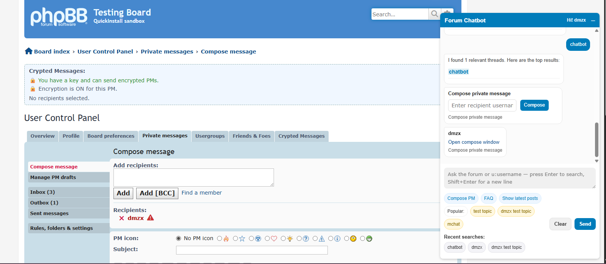Image resolution: width=606 pixels, height=264 pixels.
Task: Select the flame PM icon radio button
Action: [220, 239]
